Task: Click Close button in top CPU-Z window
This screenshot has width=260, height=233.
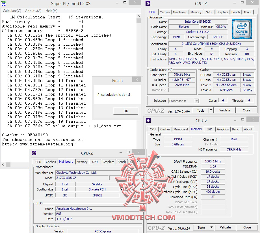Action: [246, 111]
